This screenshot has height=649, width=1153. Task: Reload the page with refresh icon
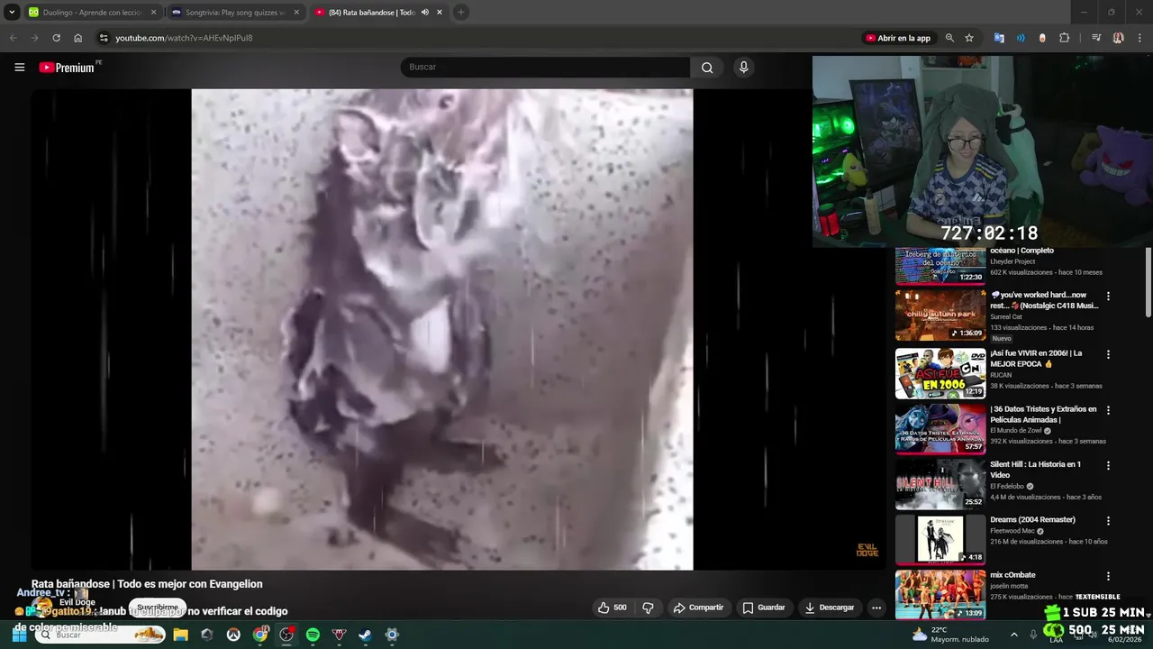56,38
